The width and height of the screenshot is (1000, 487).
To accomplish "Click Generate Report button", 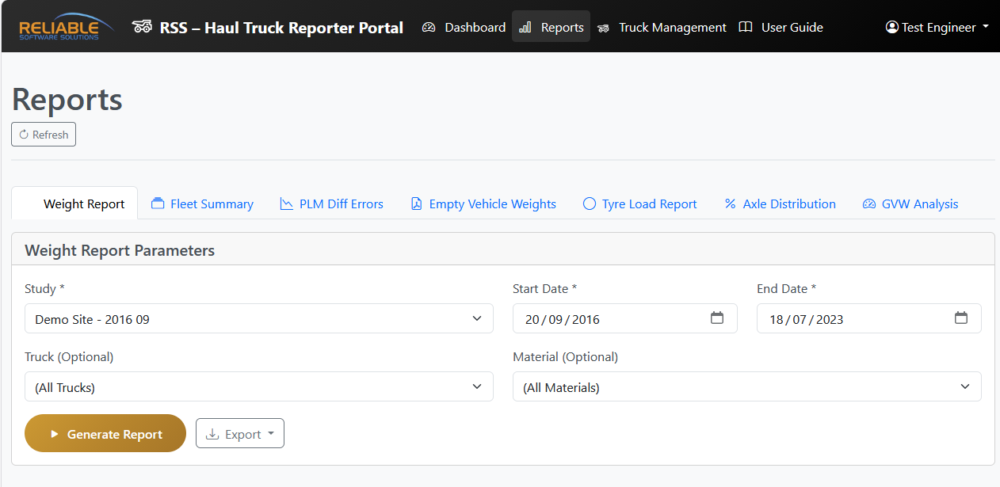I will pos(105,433).
